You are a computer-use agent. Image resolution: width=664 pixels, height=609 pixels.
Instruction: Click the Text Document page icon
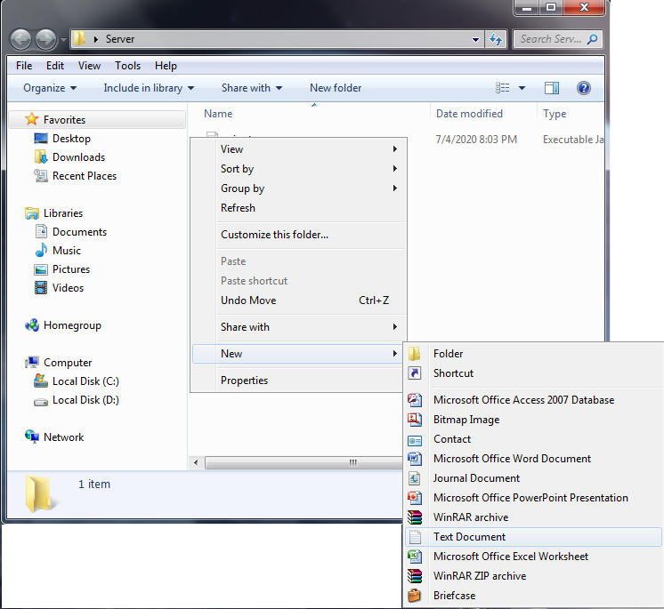coord(415,537)
